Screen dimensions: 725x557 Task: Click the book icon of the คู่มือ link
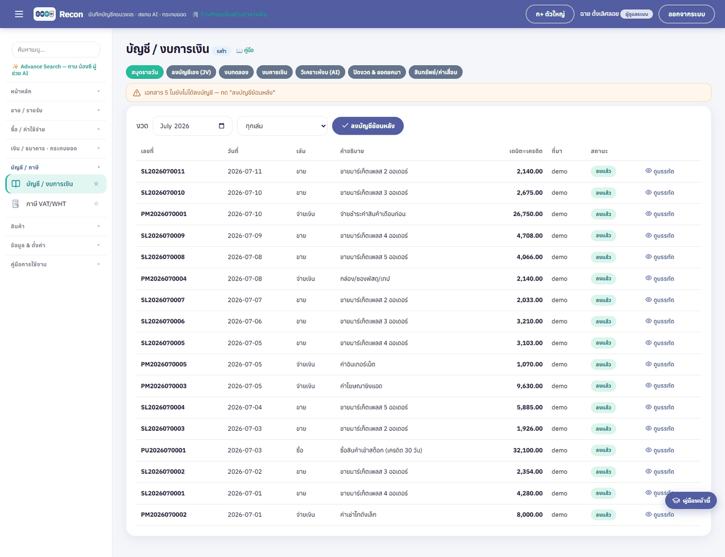pyautogui.click(x=239, y=51)
